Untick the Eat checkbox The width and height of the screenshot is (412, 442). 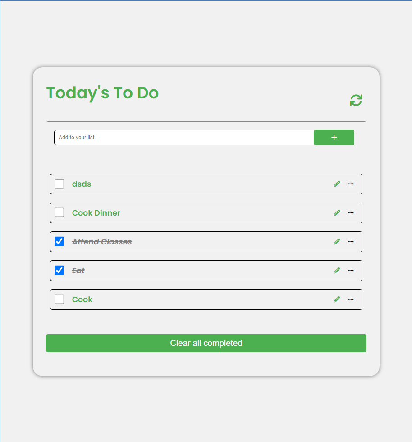point(59,270)
